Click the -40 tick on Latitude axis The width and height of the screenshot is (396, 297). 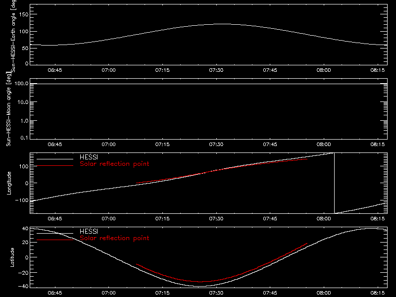tap(23, 287)
